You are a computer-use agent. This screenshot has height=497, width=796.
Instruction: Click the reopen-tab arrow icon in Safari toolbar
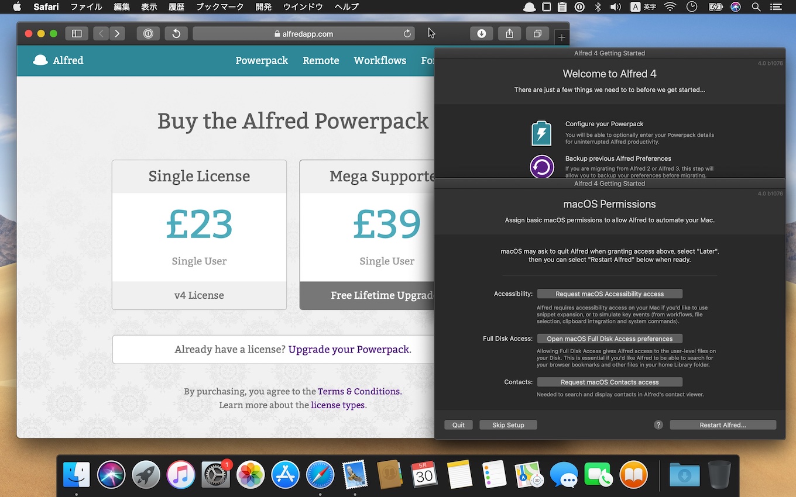click(176, 34)
